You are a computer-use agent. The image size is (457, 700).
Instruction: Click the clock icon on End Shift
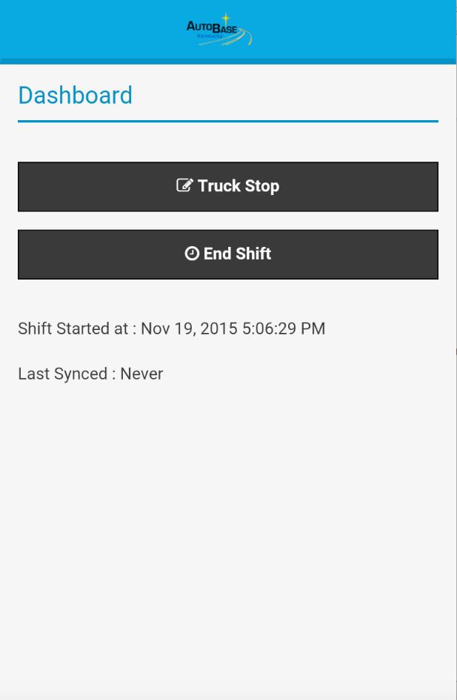point(192,254)
